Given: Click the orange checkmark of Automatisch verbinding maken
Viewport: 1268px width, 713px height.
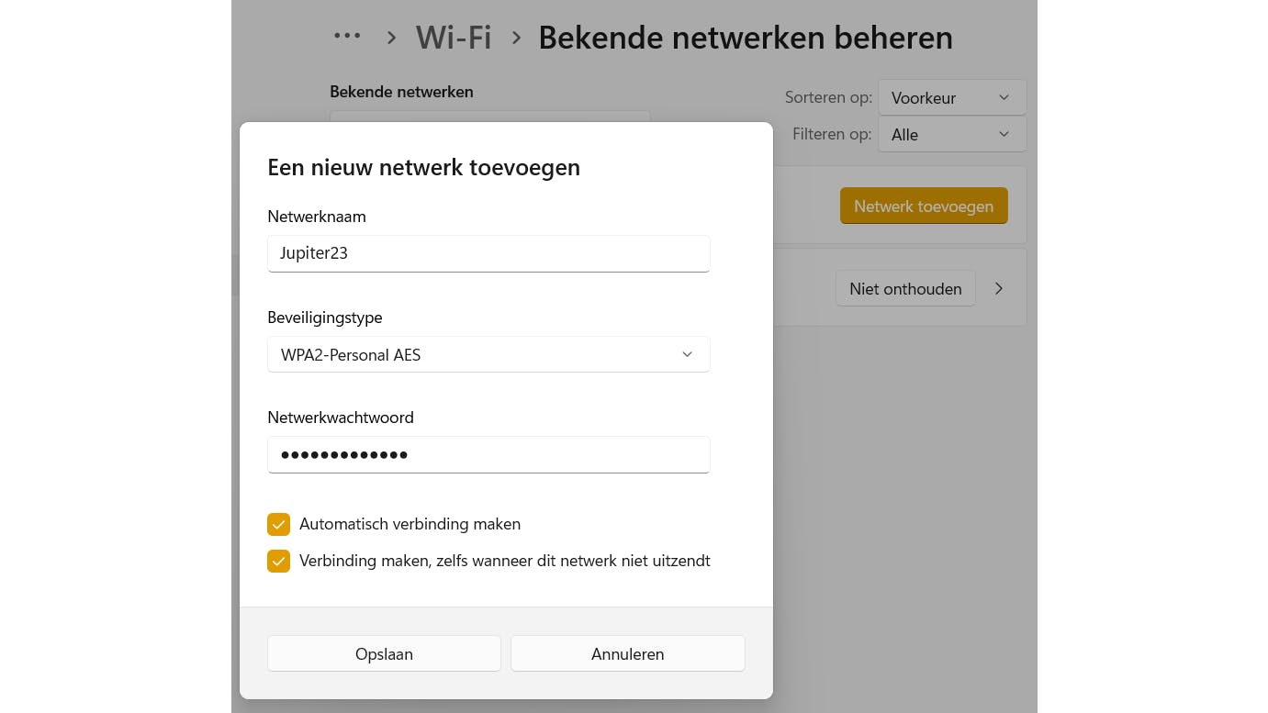Looking at the screenshot, I should 278,524.
